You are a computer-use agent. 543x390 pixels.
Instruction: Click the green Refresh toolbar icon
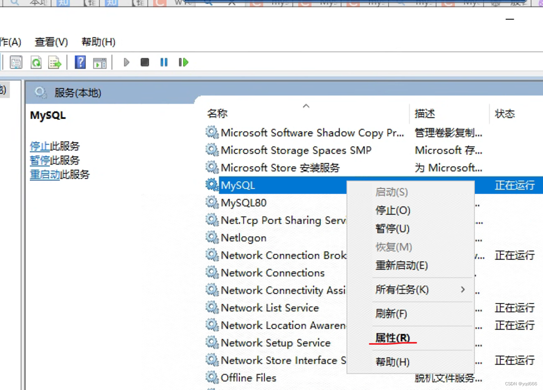coord(36,62)
